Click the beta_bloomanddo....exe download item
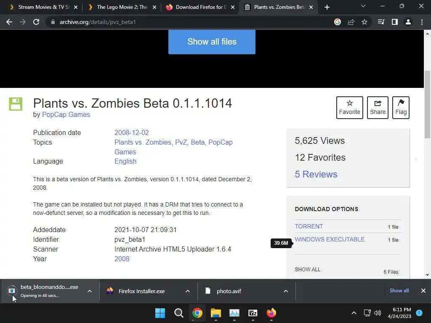 click(44, 291)
